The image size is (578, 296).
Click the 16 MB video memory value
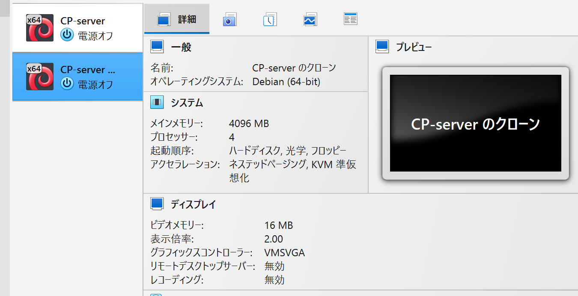(x=279, y=225)
